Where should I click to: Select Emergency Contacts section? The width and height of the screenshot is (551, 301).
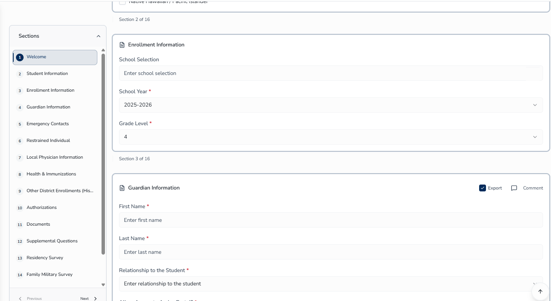click(x=55, y=124)
